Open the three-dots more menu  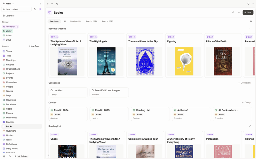(x=253, y=4)
